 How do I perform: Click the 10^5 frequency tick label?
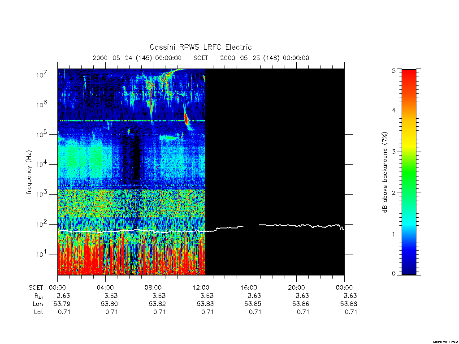point(42,134)
